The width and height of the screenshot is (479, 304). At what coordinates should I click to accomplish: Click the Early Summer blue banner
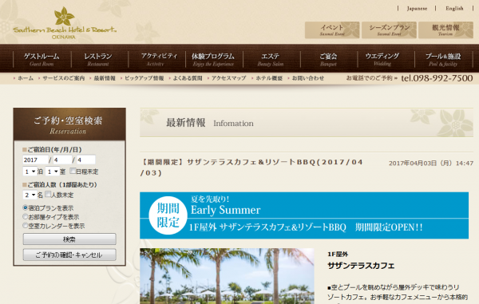304,215
